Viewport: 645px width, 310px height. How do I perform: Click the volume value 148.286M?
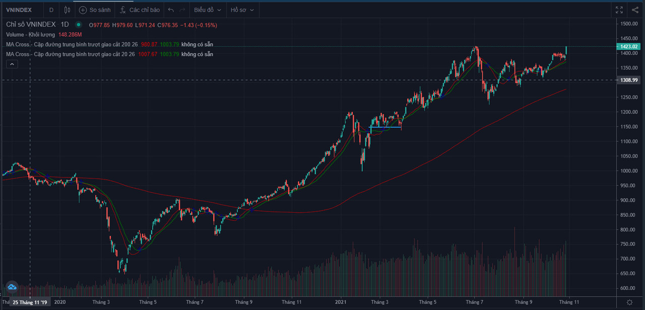(71, 35)
